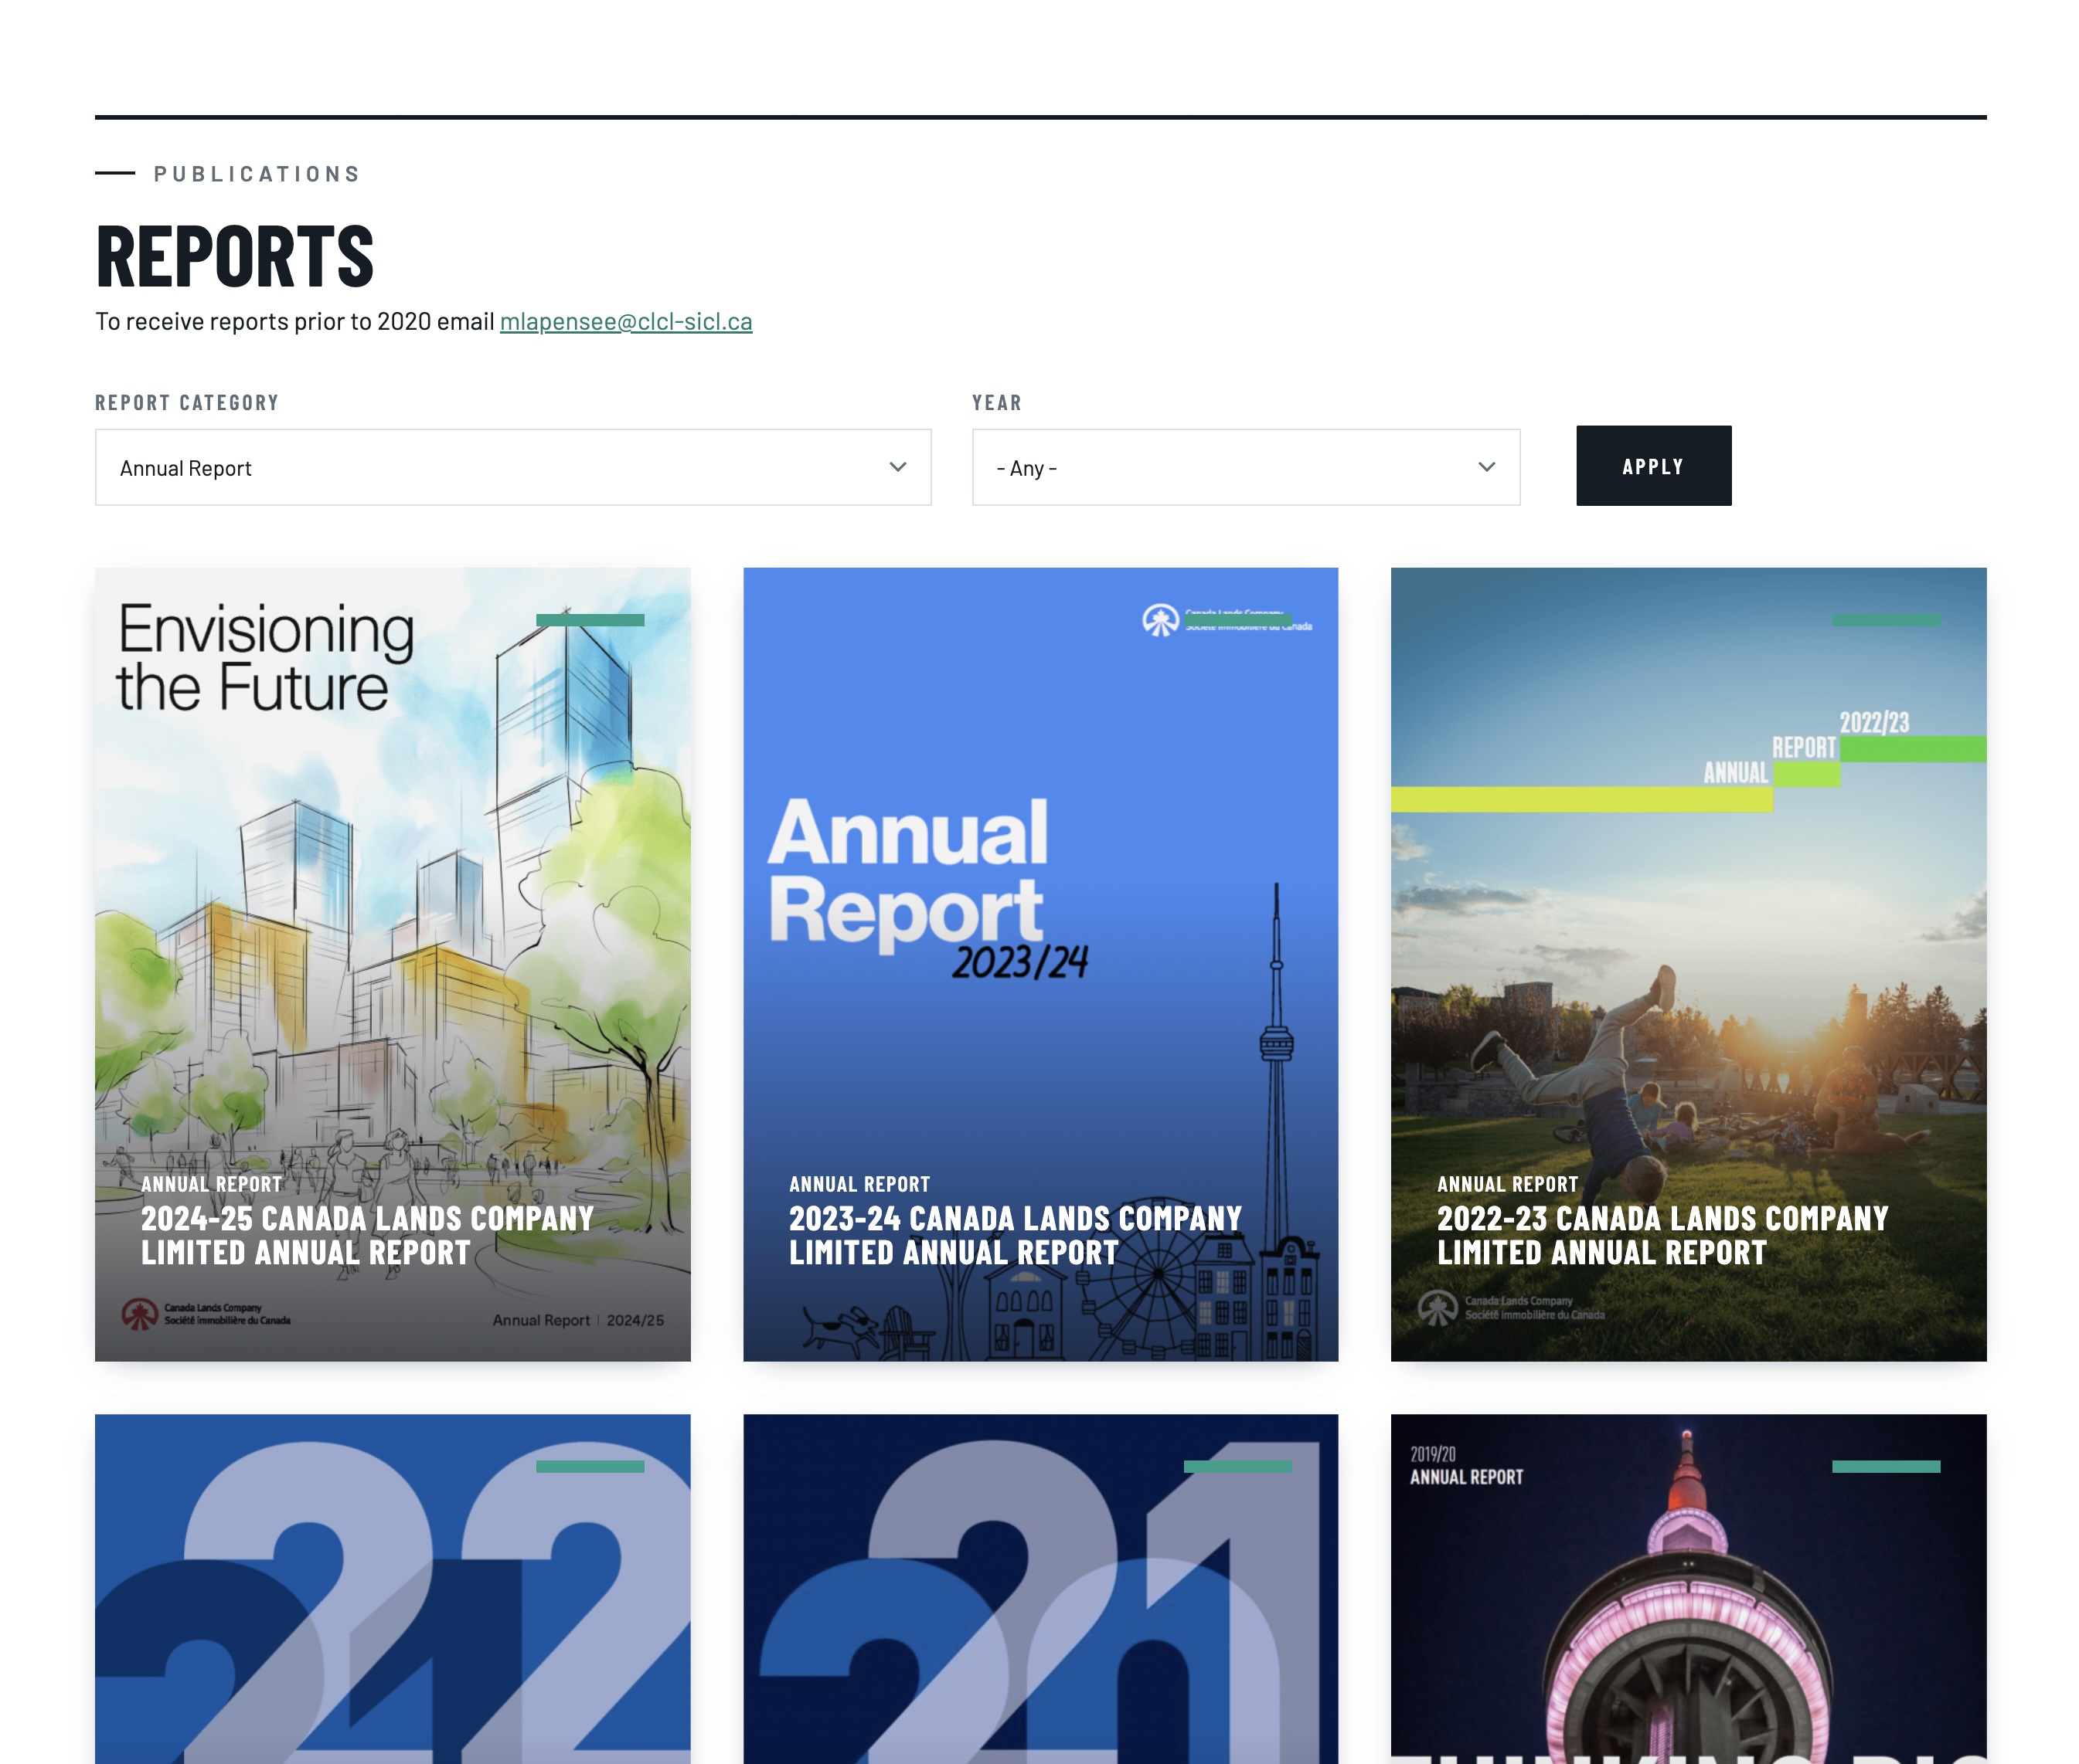This screenshot has height=1764, width=2079.
Task: Click the Report Category chevron arrow
Action: coord(897,467)
